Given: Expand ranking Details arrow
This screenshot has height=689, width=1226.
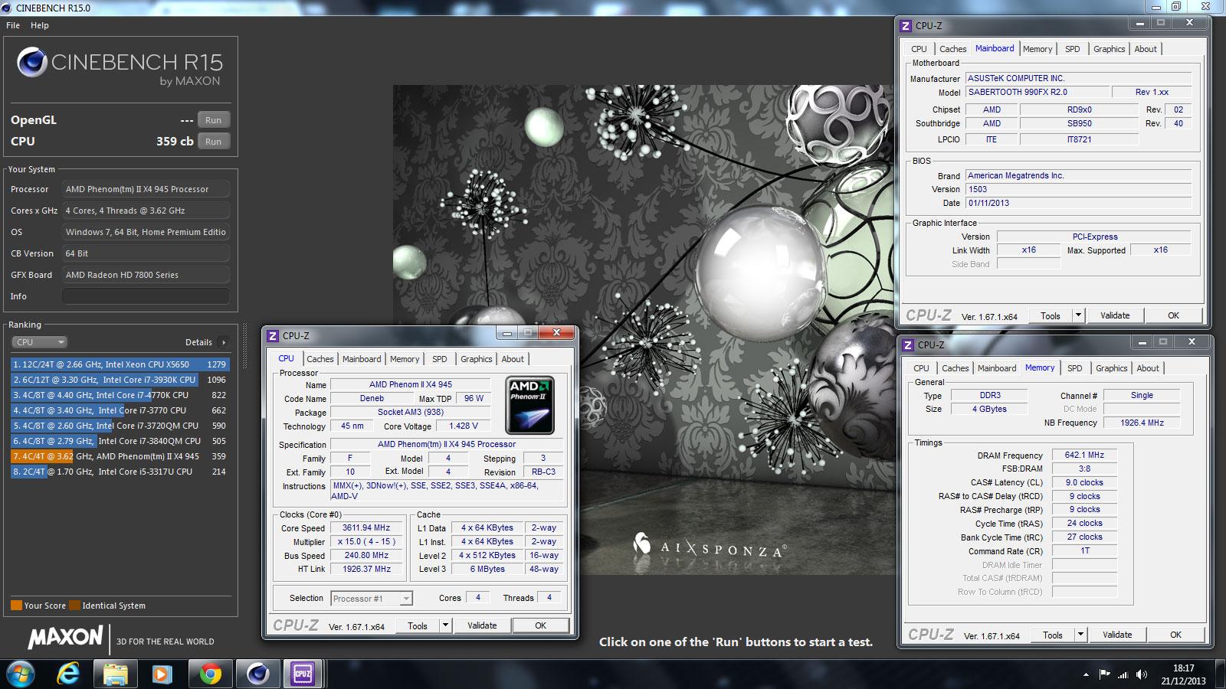Looking at the screenshot, I should tap(224, 342).
